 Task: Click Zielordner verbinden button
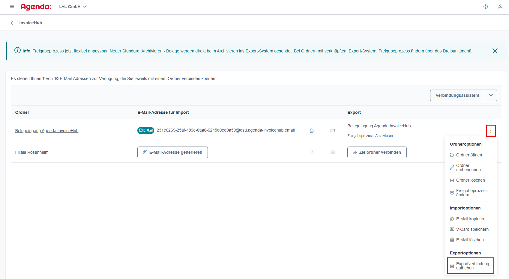[377, 152]
